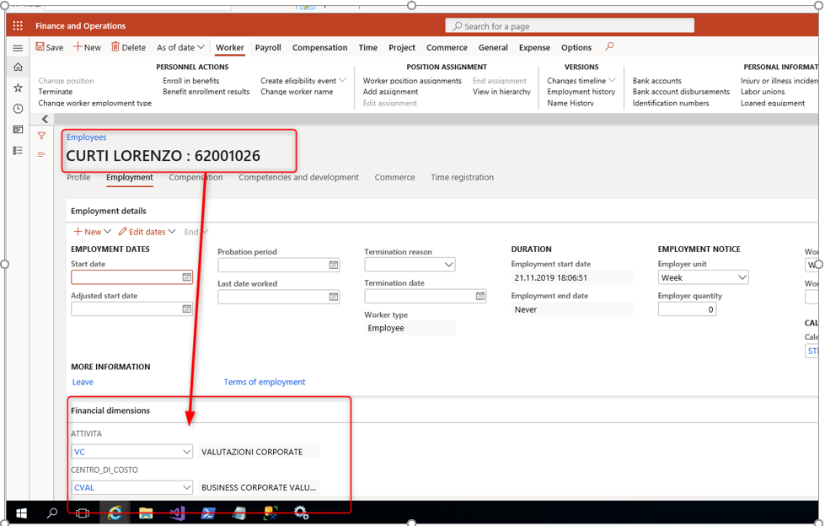Click the Employer quantity field
825x526 pixels.
pos(687,309)
